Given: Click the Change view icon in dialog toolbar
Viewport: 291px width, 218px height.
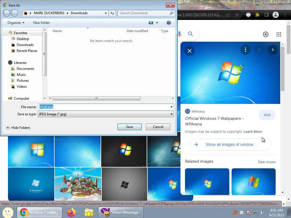Looking at the screenshot, I should click(x=151, y=23).
